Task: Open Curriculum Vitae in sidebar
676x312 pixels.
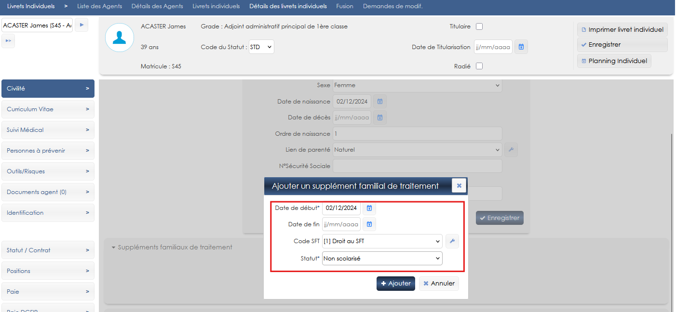Action: 48,109
